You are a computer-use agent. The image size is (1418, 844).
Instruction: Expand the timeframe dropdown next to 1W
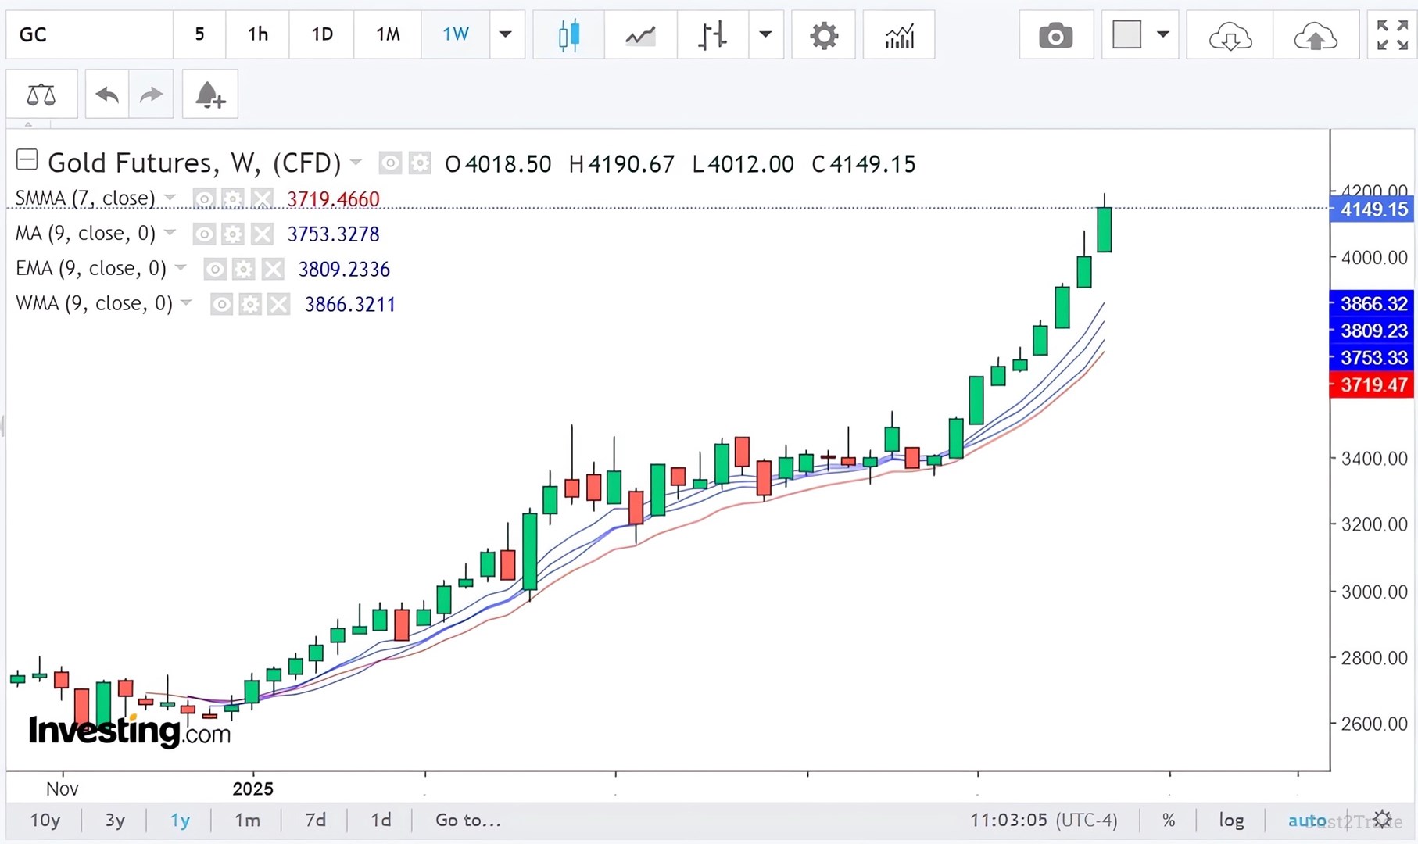pyautogui.click(x=506, y=34)
